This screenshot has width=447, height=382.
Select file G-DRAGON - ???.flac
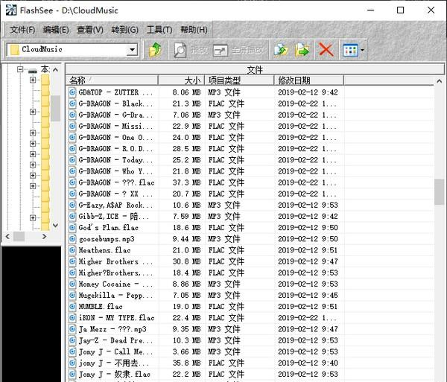click(116, 182)
